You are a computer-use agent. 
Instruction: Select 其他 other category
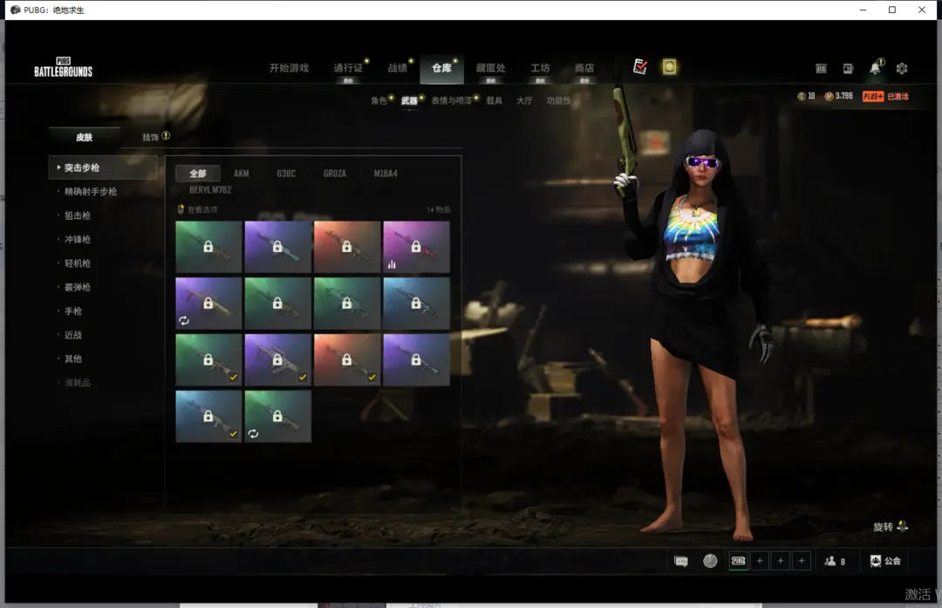click(x=73, y=359)
